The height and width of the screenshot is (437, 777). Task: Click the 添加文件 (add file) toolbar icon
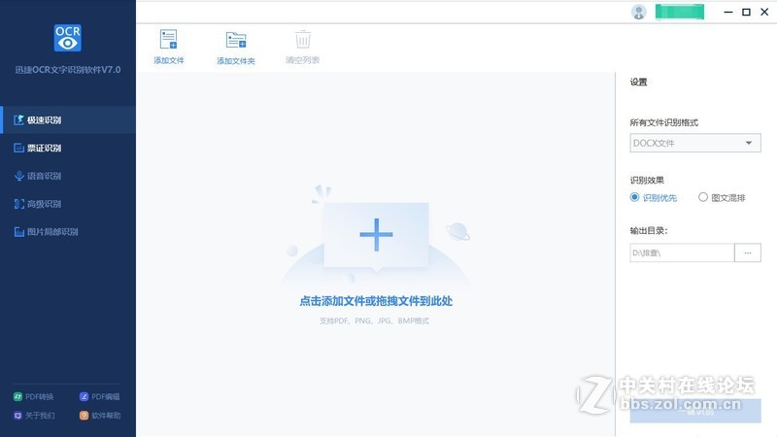coord(168,40)
